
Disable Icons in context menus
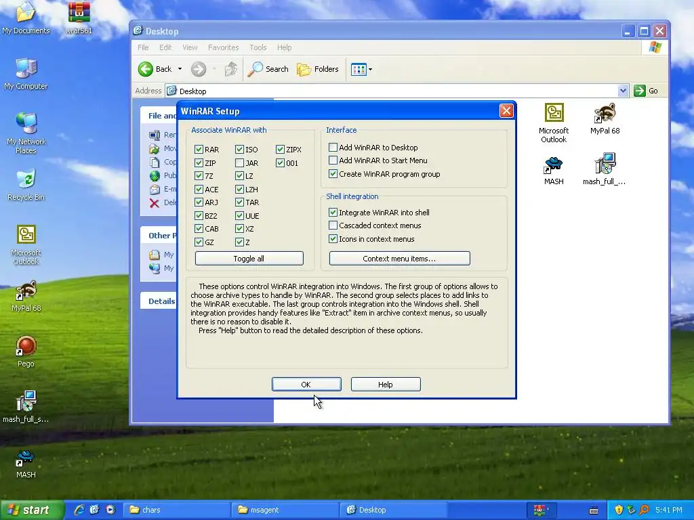point(333,239)
